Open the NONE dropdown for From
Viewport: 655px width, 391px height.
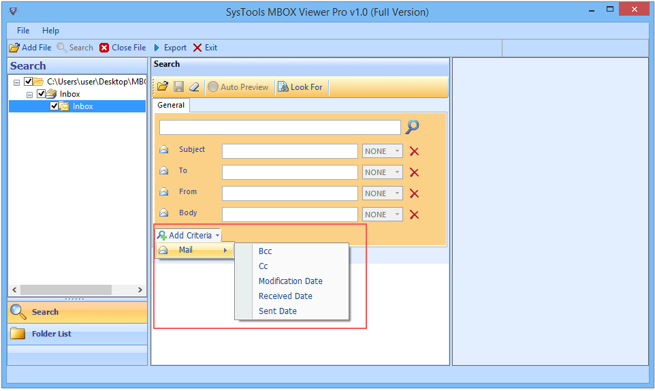tap(382, 193)
